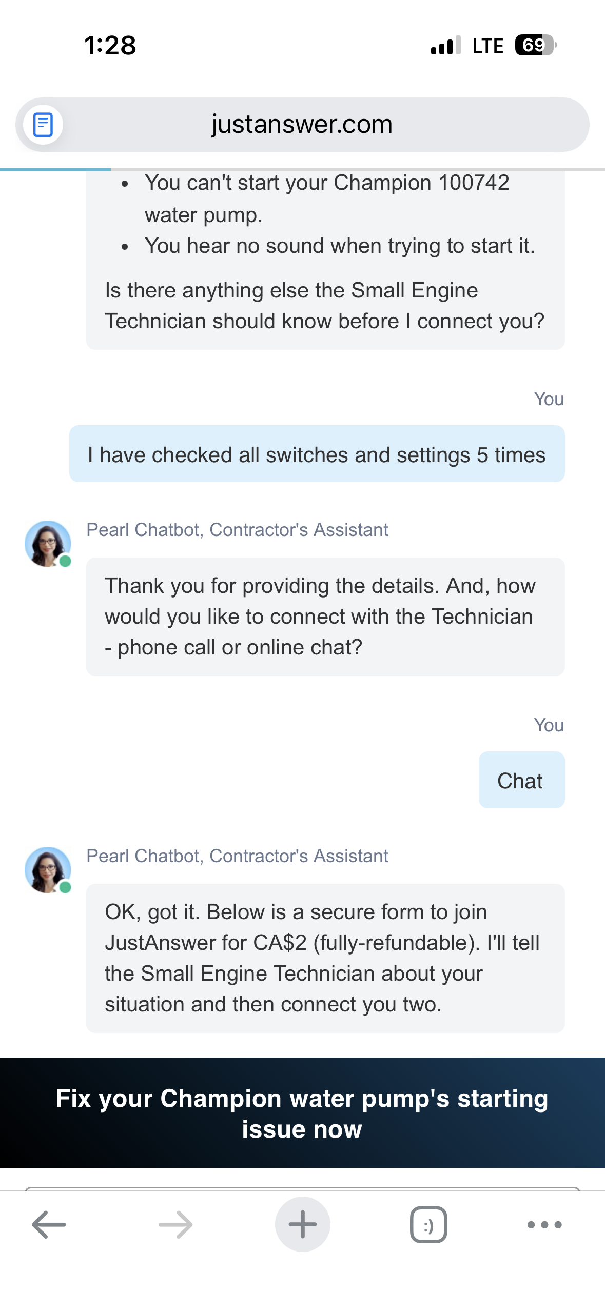The width and height of the screenshot is (605, 1311).
Task: Click the blue page loading progress bar
Action: [x=55, y=169]
